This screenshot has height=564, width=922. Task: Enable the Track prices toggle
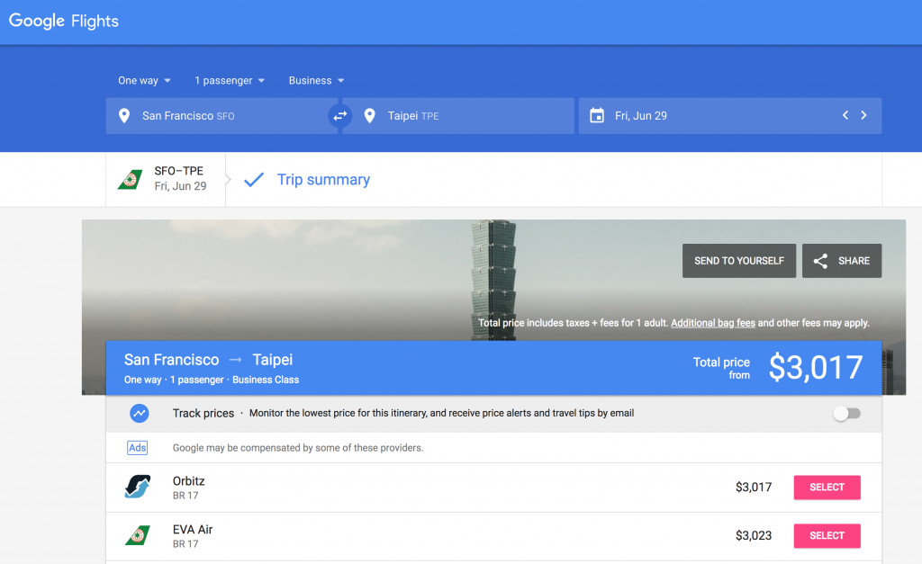click(x=846, y=414)
